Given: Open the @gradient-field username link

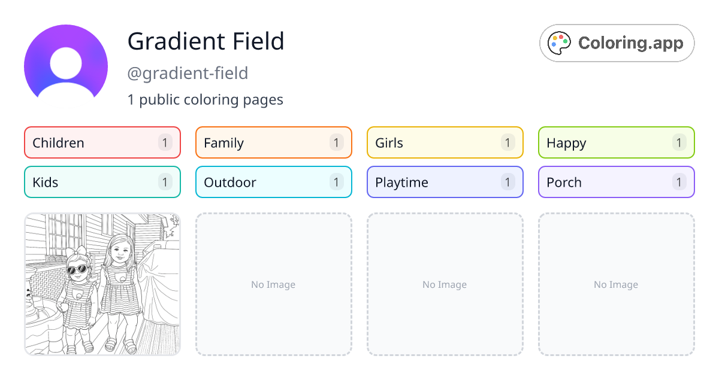Looking at the screenshot, I should click(188, 73).
